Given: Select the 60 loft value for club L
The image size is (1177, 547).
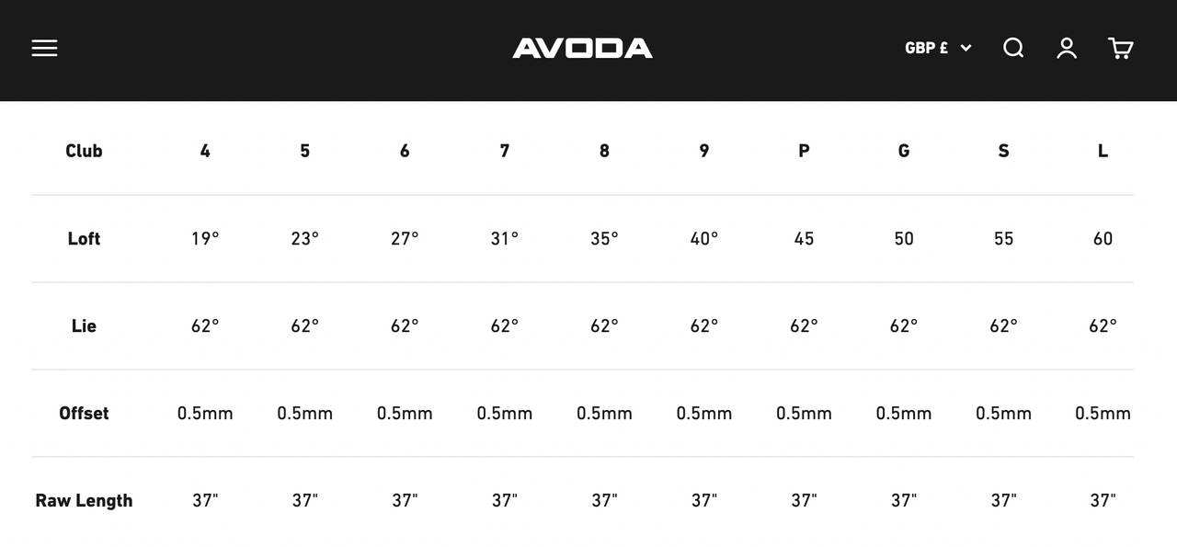Looking at the screenshot, I should tap(1102, 238).
